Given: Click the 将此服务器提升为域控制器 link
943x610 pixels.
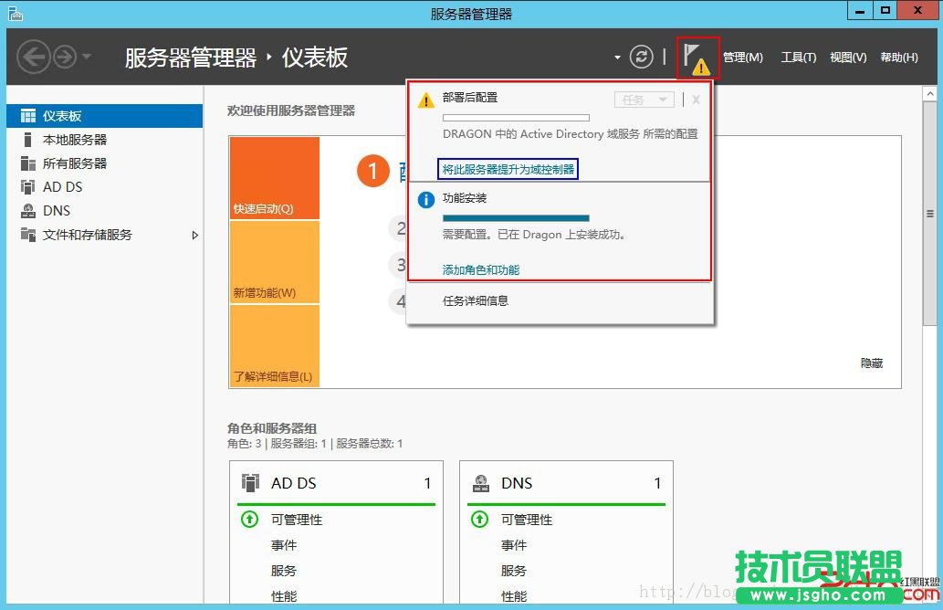Looking at the screenshot, I should coord(508,169).
